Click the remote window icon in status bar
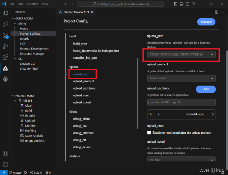228x175 pixels. point(4,172)
